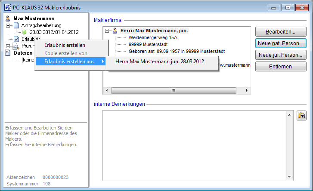Click the Dateien files icon
313x191 pixels.
coord(8,53)
